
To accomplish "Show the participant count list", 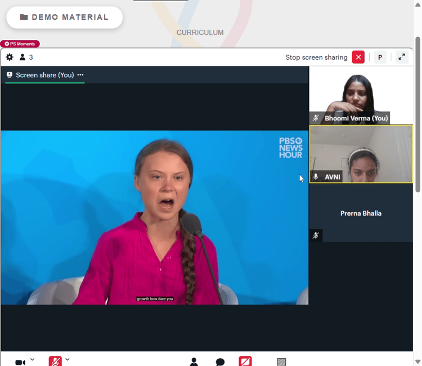I will 26,57.
